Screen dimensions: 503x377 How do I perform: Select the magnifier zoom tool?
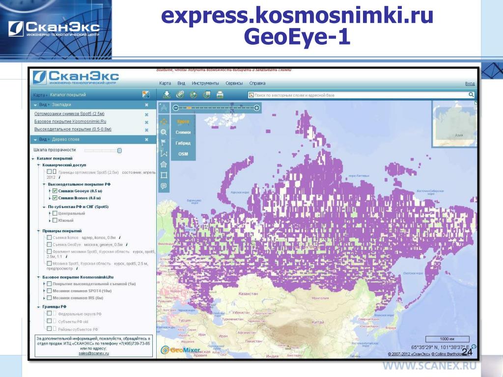click(164, 132)
